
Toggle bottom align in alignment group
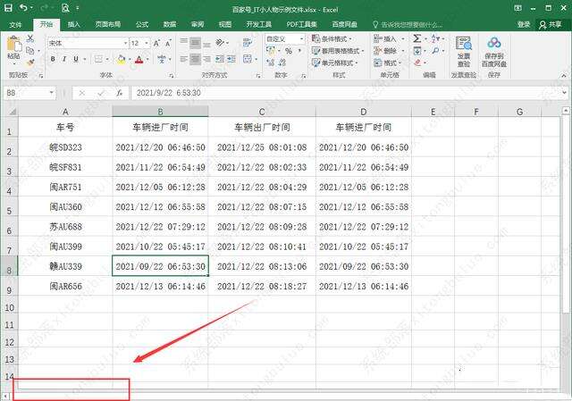click(x=206, y=43)
